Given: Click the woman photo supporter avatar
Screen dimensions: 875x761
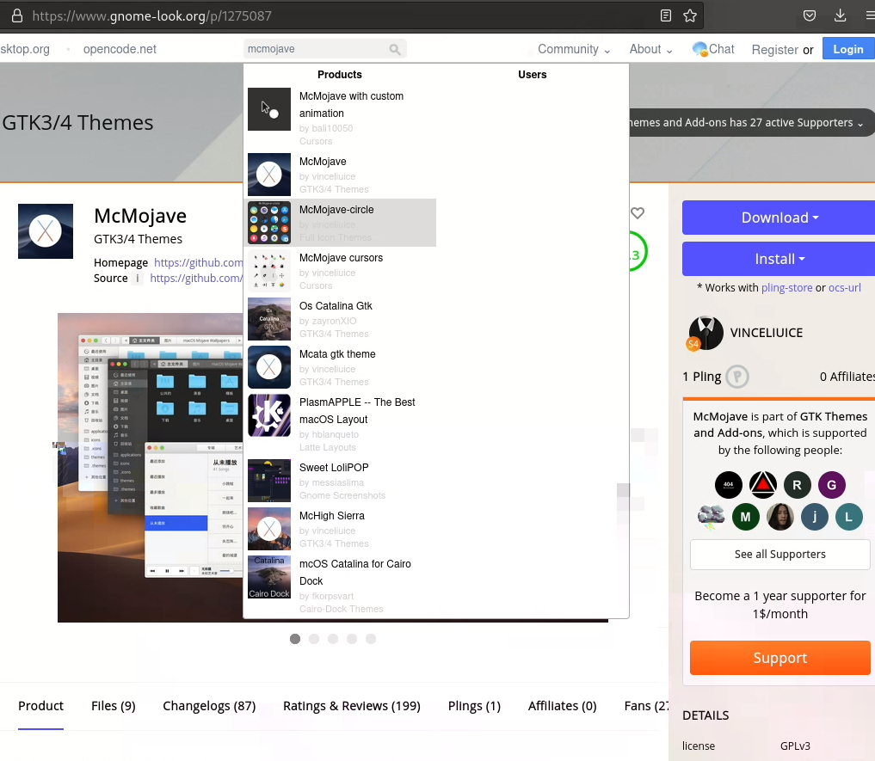Looking at the screenshot, I should [x=780, y=517].
